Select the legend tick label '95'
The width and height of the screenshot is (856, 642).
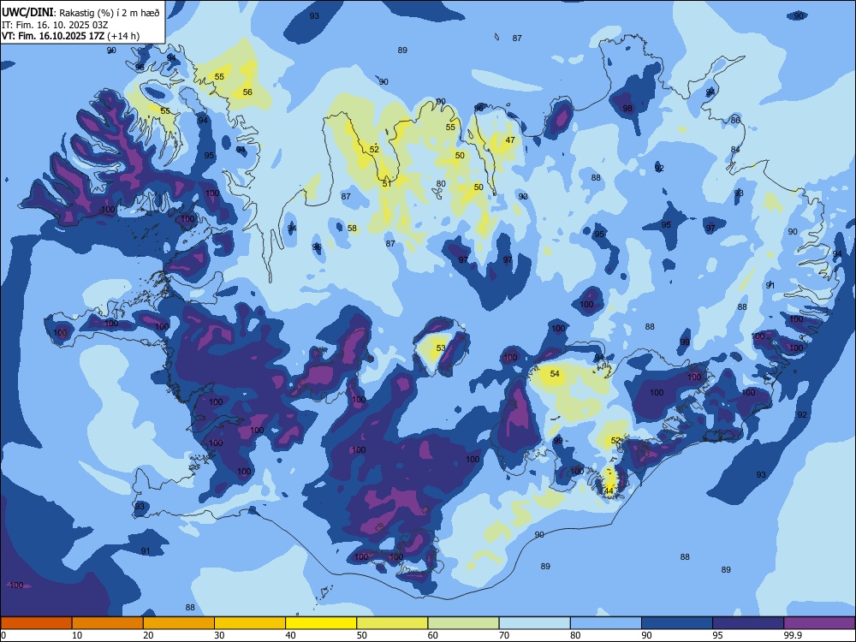point(718,635)
